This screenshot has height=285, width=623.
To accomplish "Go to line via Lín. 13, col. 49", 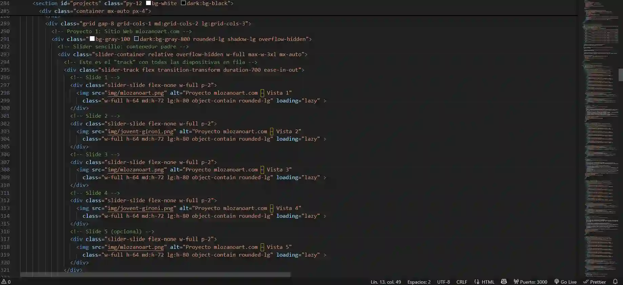I will coord(385,282).
